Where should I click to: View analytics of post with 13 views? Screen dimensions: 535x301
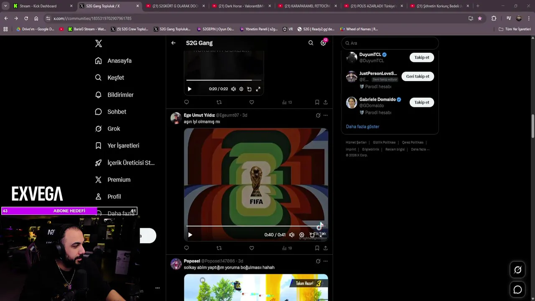287,102
